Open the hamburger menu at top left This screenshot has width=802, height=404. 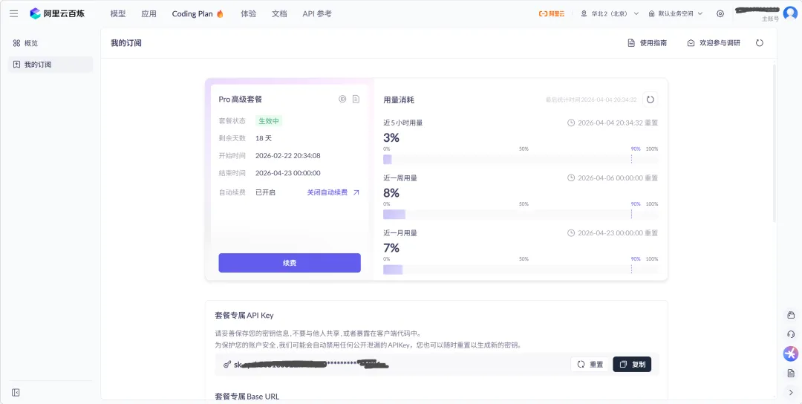click(x=14, y=14)
